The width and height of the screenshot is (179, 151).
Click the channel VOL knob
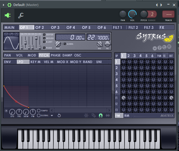[x=132, y=14]
